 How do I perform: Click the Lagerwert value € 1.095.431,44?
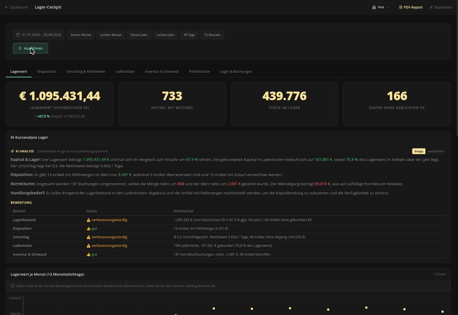coord(60,96)
